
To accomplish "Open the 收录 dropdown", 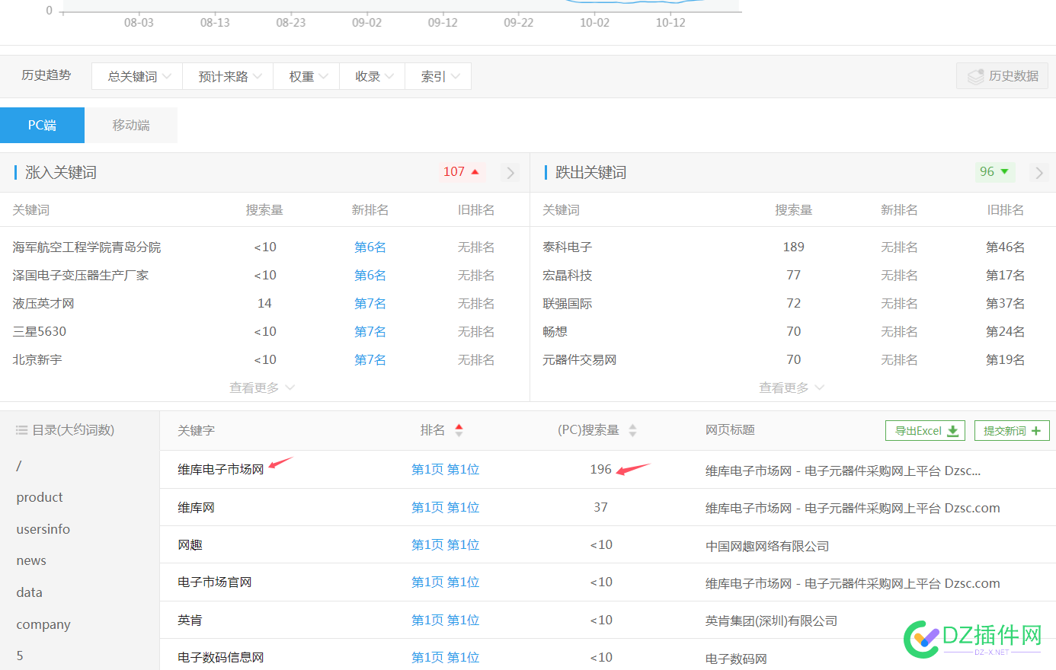I will click(x=373, y=76).
